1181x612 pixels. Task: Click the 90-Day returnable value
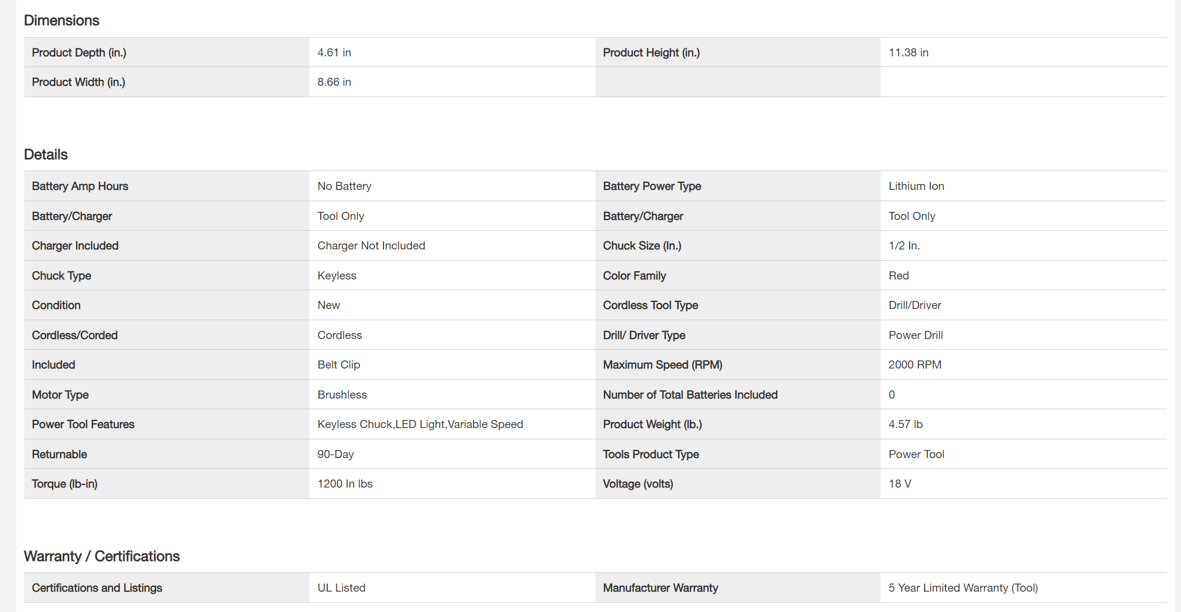[335, 454]
